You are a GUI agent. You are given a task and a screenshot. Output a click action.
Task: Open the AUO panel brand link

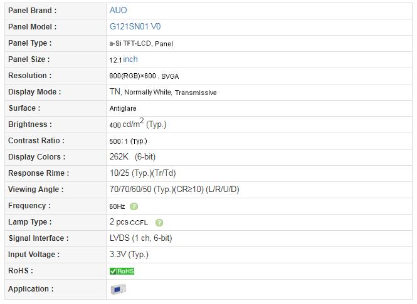pos(118,11)
